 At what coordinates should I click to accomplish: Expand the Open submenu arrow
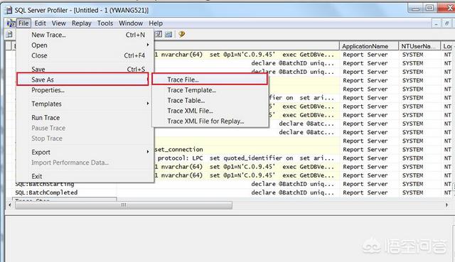[x=148, y=45]
